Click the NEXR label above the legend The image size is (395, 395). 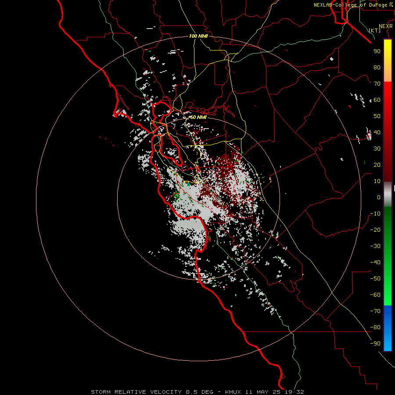point(386,26)
